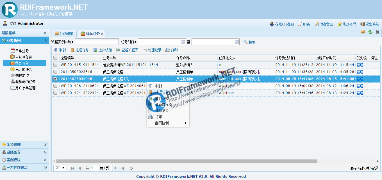Check row WF-20140612110624 checkbox
The image size is (382, 180).
coord(55,86)
